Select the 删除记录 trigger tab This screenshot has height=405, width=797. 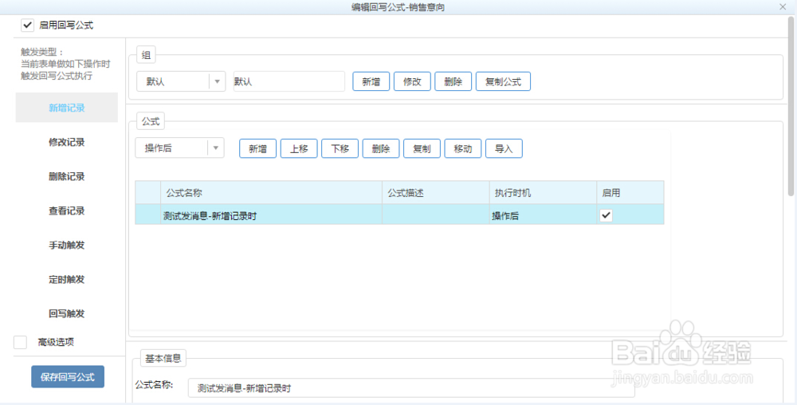[x=67, y=176]
